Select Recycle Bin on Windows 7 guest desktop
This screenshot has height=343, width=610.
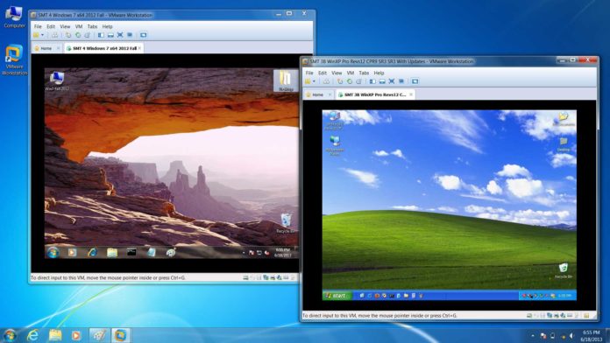pos(286,223)
